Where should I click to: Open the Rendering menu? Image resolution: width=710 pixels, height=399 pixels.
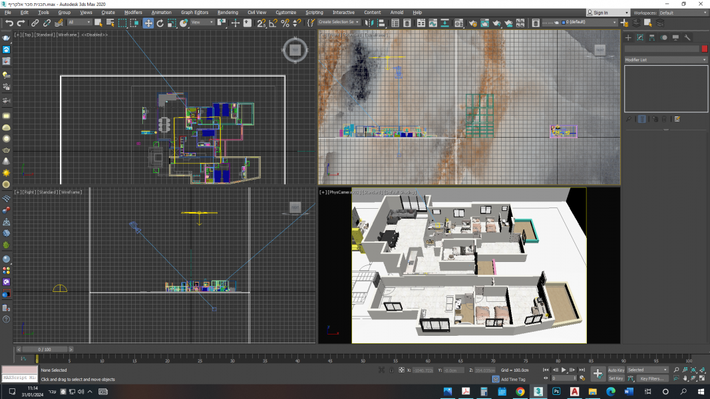pyautogui.click(x=228, y=13)
